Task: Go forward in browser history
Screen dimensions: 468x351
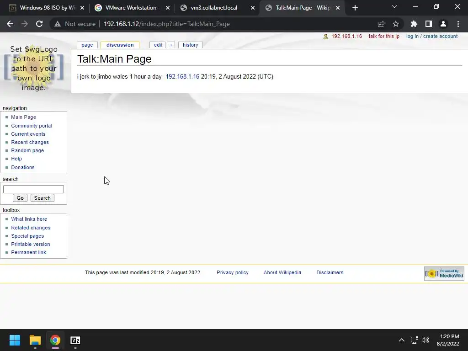Action: click(x=25, y=24)
